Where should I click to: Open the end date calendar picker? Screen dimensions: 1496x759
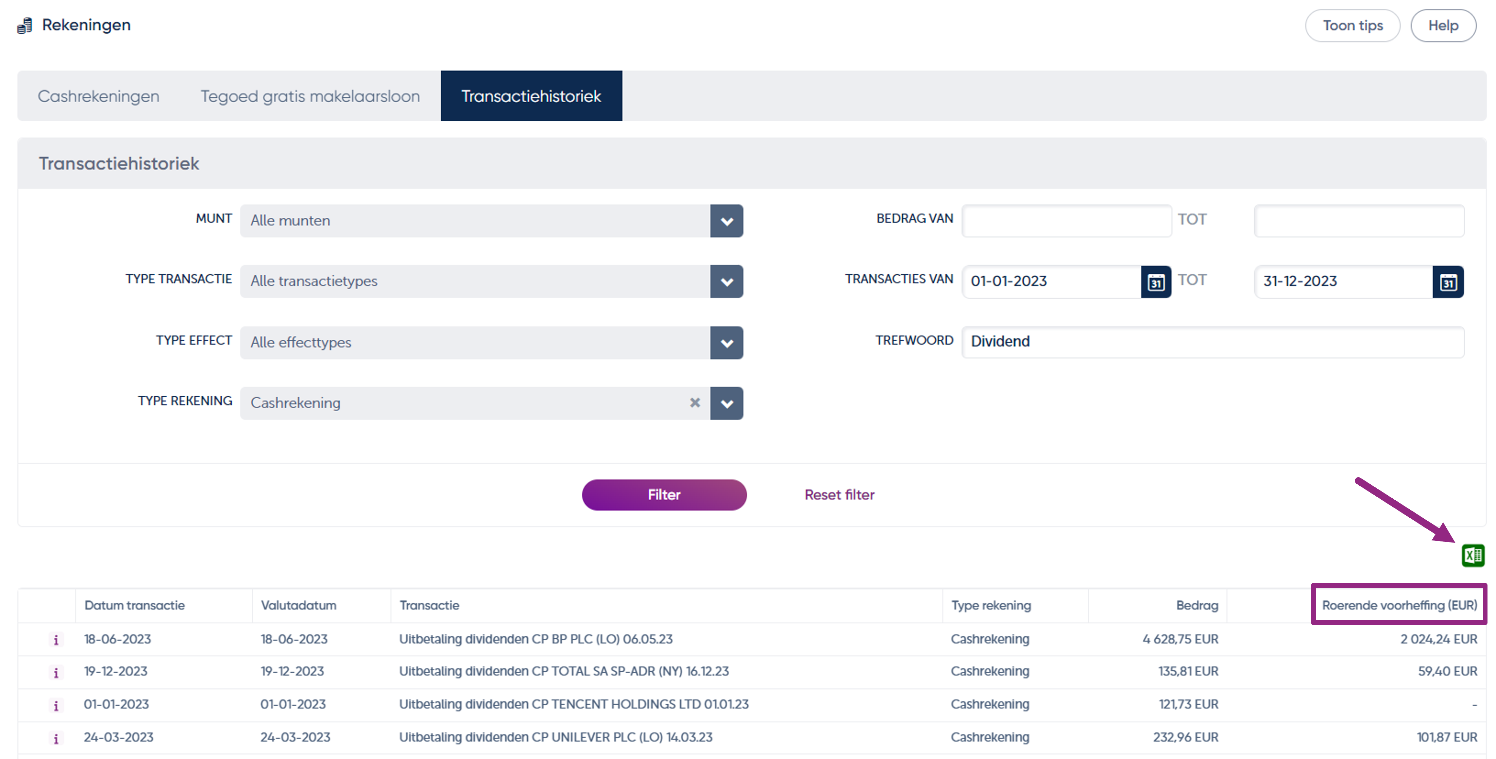pos(1448,282)
